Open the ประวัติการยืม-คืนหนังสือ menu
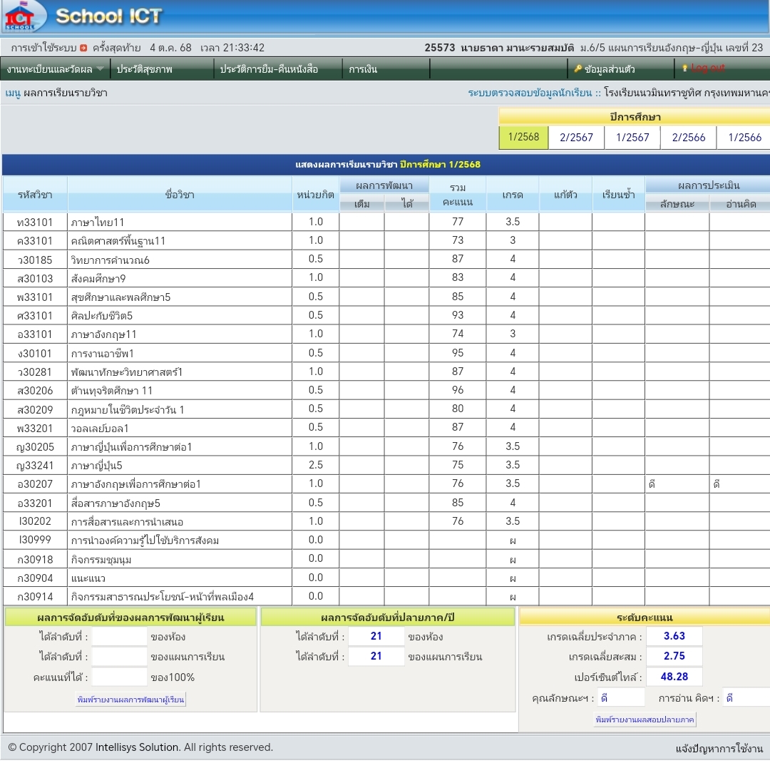 269,69
